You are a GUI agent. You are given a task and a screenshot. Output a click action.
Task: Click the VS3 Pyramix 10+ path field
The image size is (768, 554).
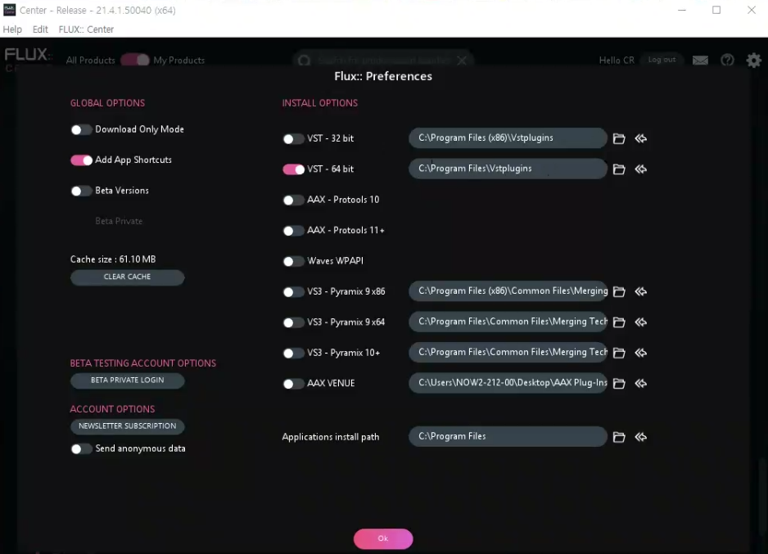(508, 352)
